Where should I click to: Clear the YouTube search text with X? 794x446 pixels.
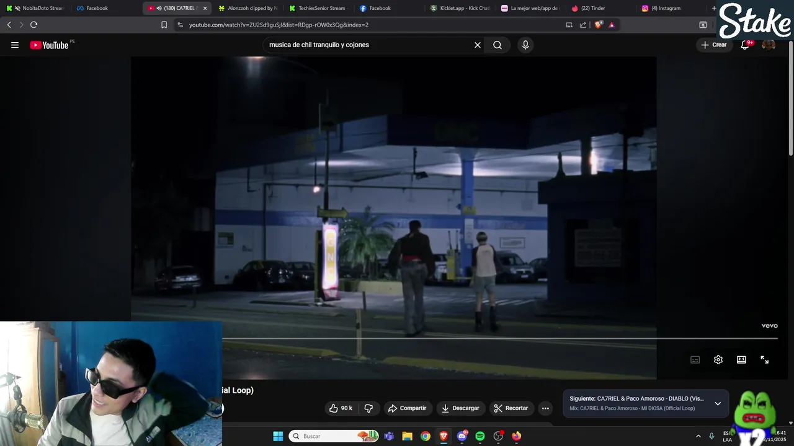coord(478,45)
